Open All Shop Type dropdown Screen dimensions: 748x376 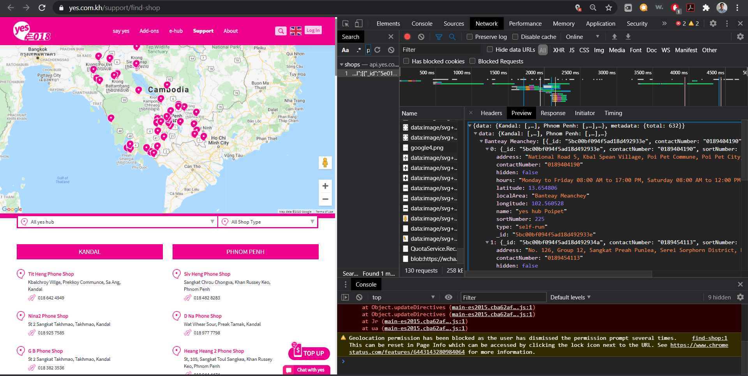[x=268, y=222]
